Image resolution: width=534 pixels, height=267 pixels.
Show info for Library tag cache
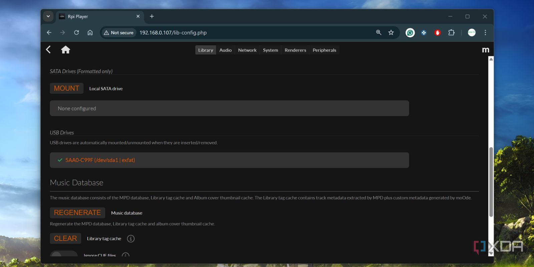click(131, 239)
